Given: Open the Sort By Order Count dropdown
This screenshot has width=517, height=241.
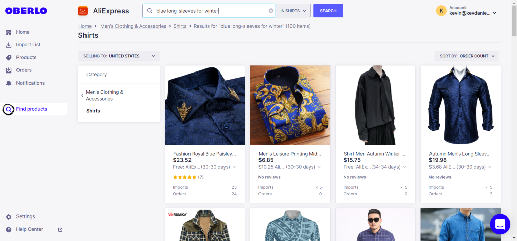Looking at the screenshot, I should click(467, 56).
